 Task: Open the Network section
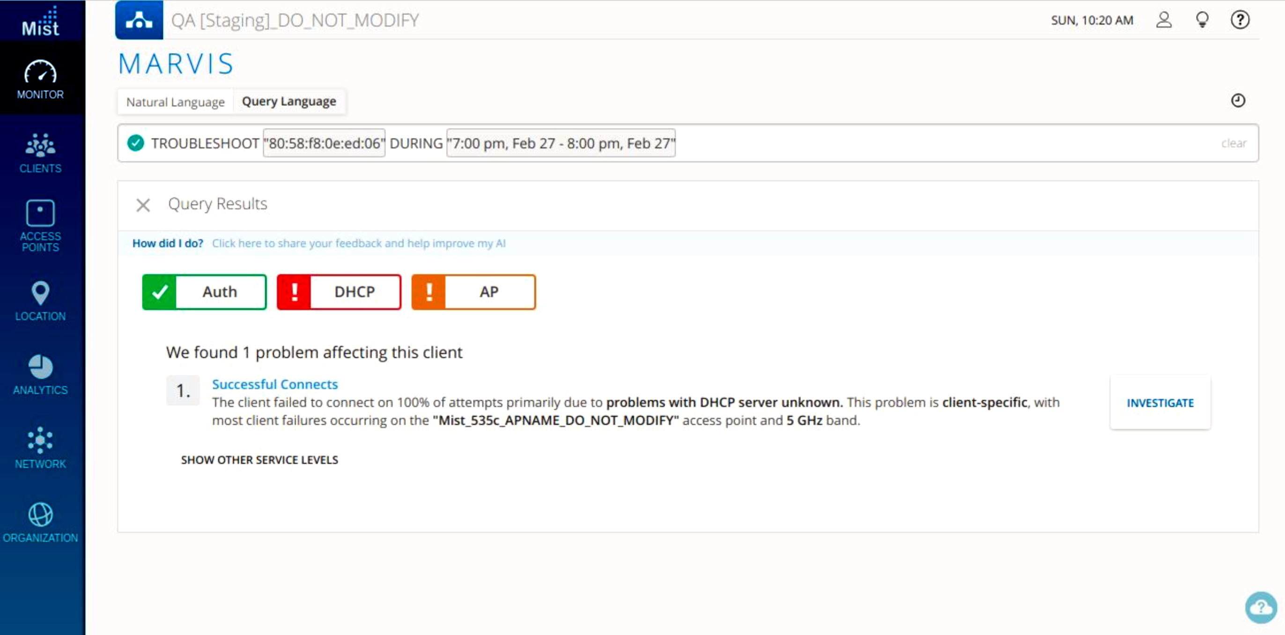(x=40, y=449)
